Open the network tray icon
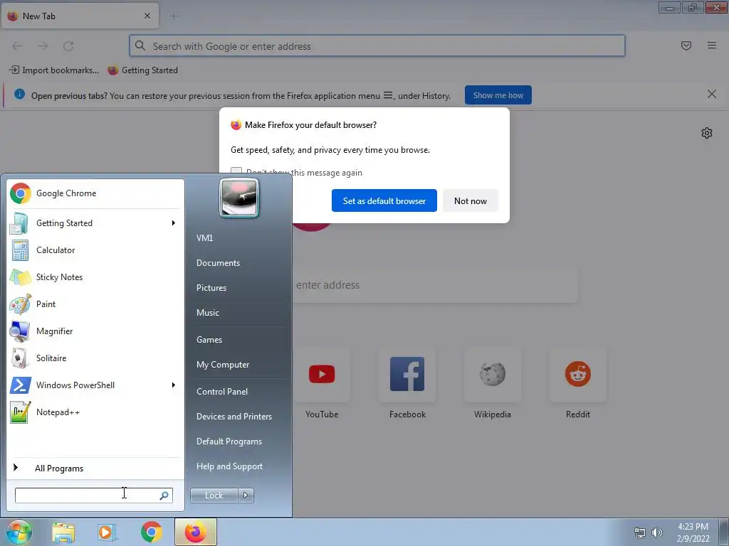The height and width of the screenshot is (546, 729). [640, 532]
